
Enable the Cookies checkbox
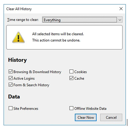(x=71, y=72)
